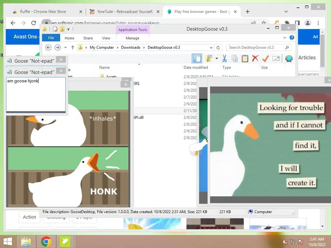The width and height of the screenshot is (331, 248).
Task: Click DesktopGoose v0.3 breadcrumb segment
Action: 164,47
